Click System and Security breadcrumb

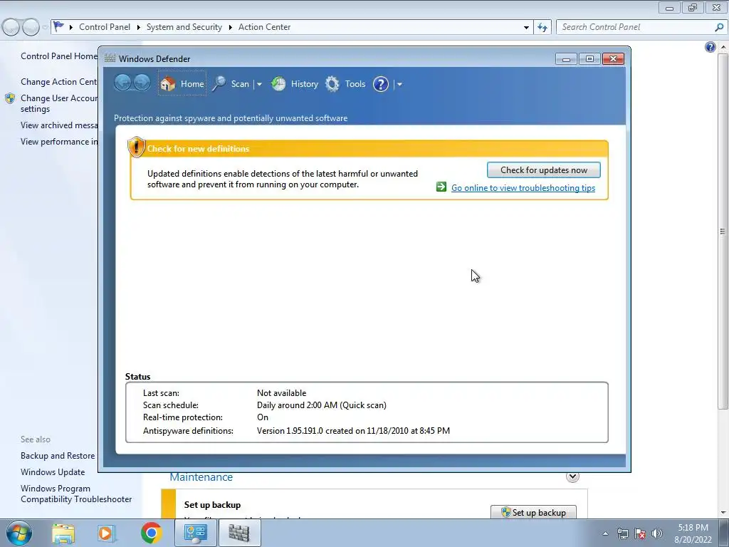pos(184,27)
